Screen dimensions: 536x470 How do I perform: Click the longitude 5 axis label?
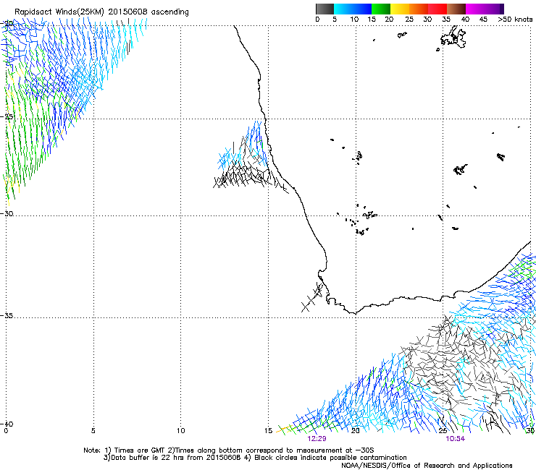93,431
